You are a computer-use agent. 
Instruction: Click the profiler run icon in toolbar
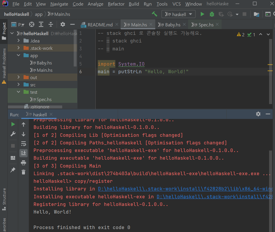pos(230,14)
